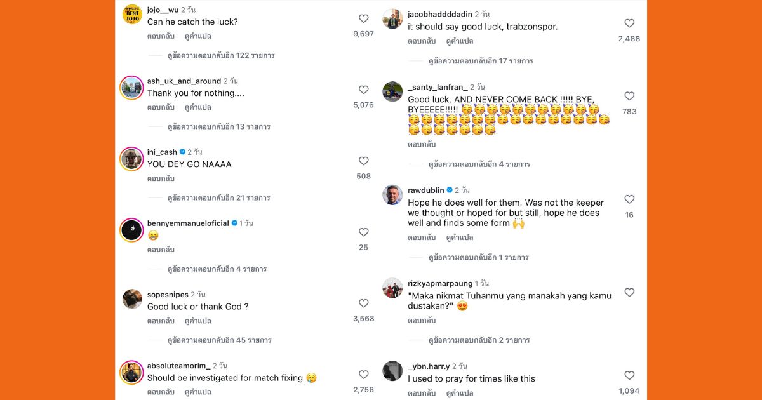Viewport: 762px width, 400px height.
Task: Tap the heart on _santy_lanfran_'s comment
Action: click(629, 97)
